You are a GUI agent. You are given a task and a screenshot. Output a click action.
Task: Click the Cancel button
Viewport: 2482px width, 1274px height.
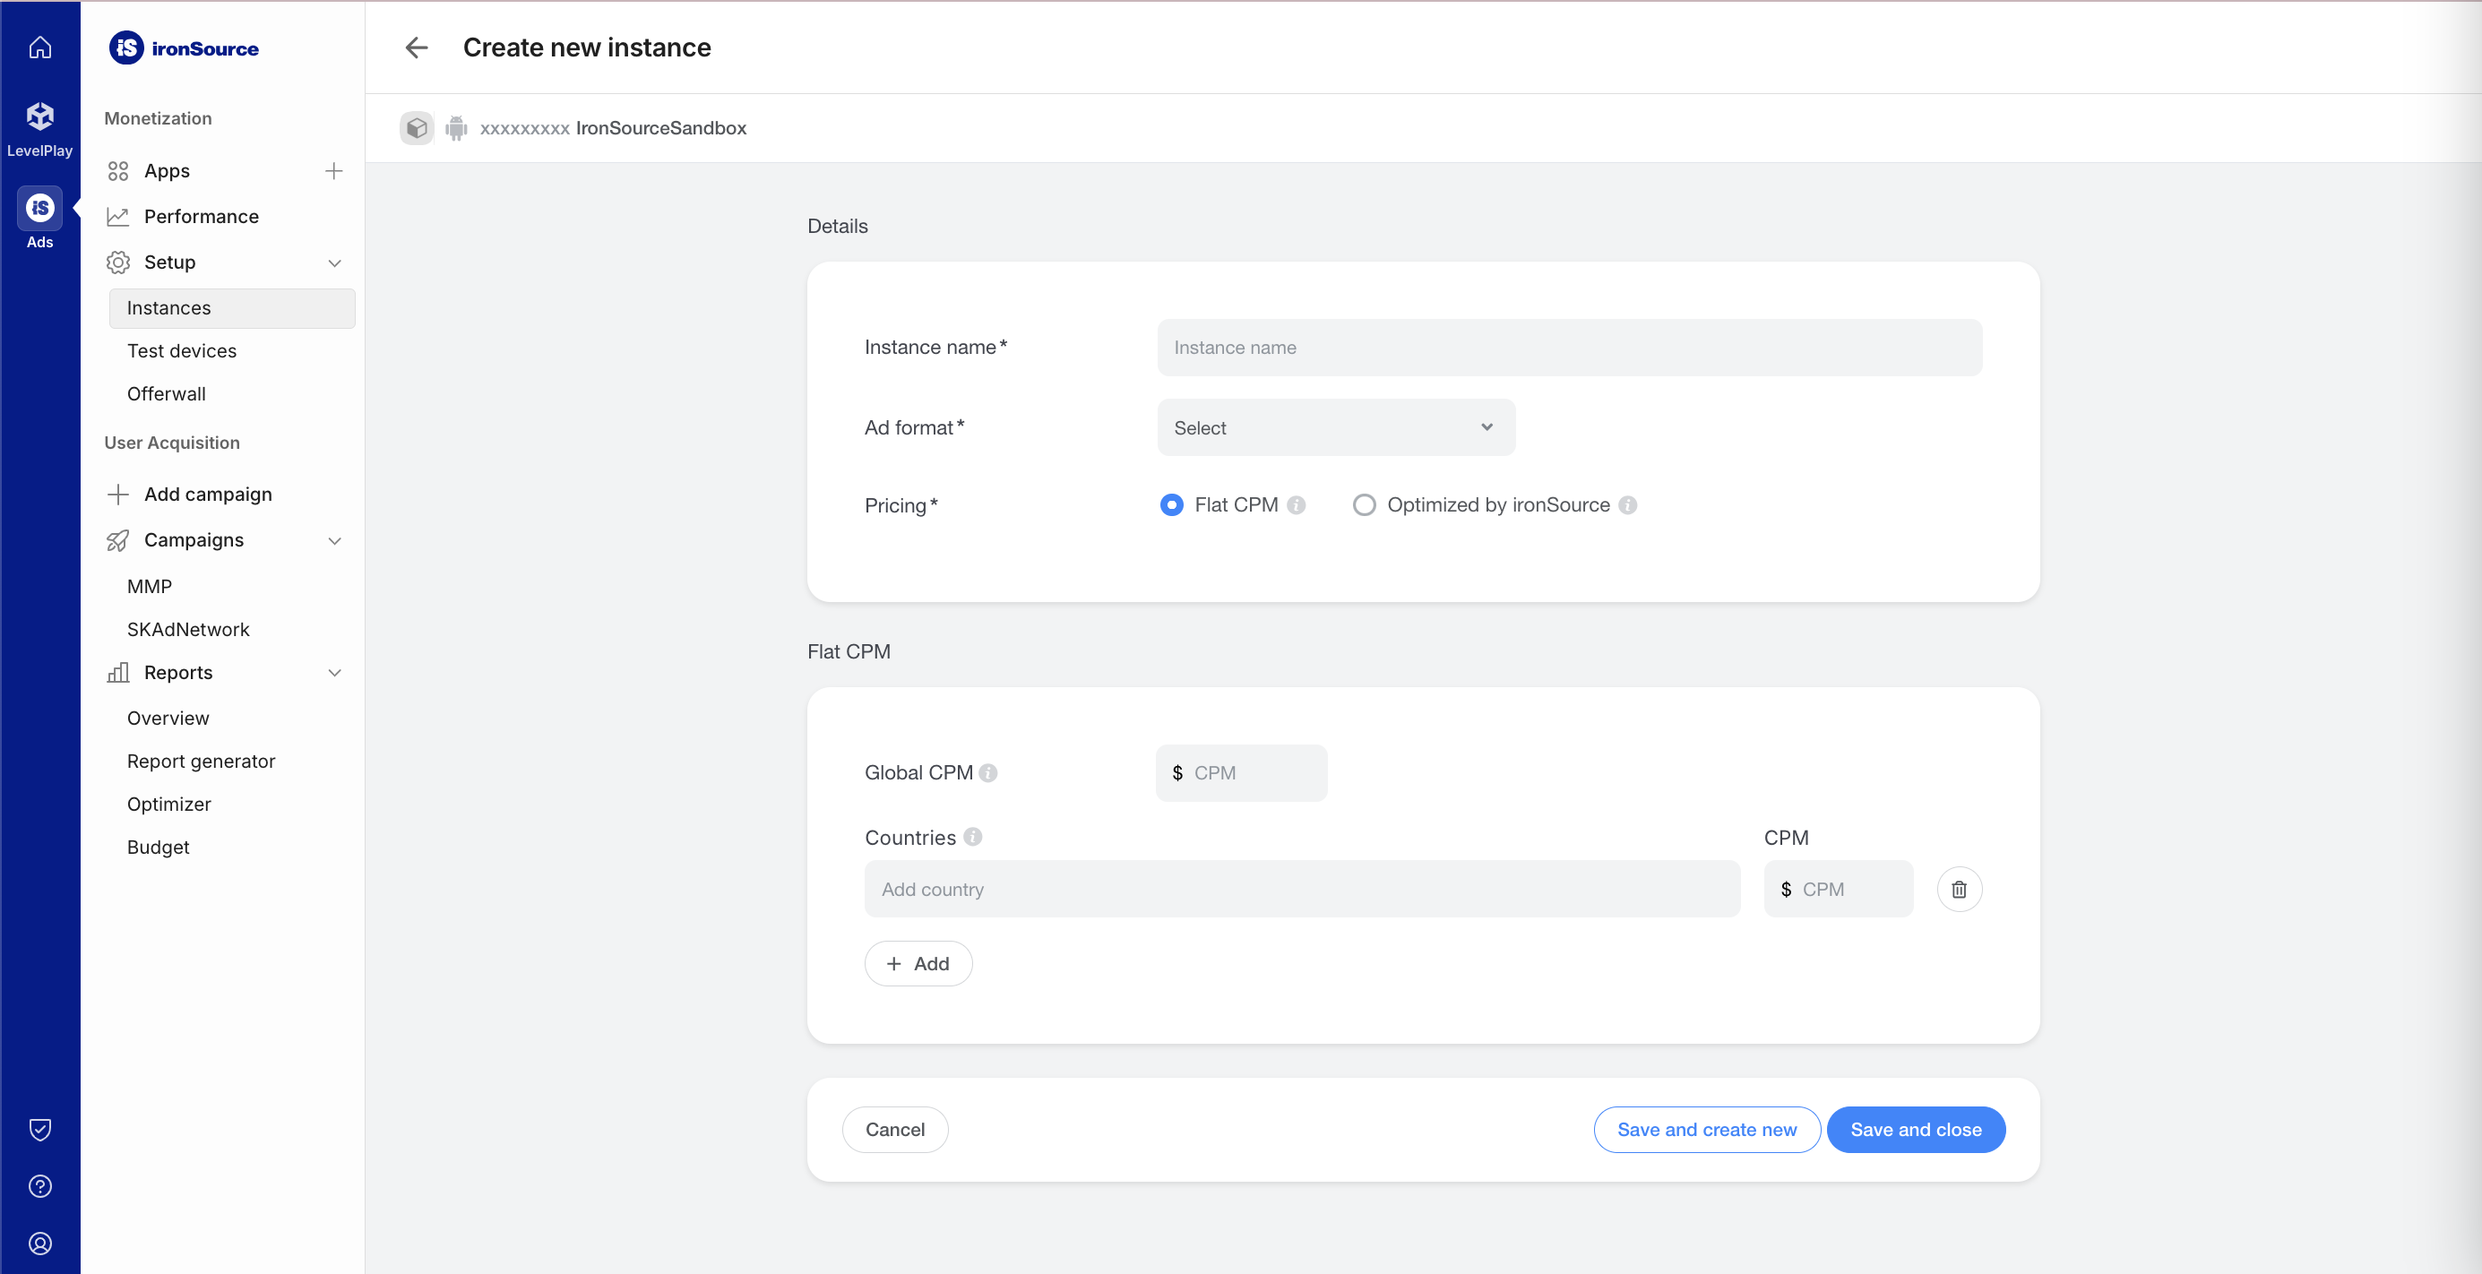[x=894, y=1130]
